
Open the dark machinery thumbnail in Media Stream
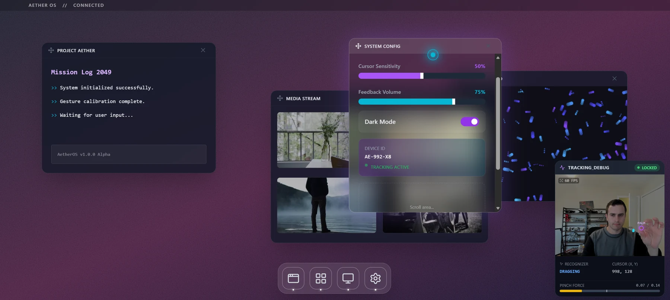pos(432,223)
